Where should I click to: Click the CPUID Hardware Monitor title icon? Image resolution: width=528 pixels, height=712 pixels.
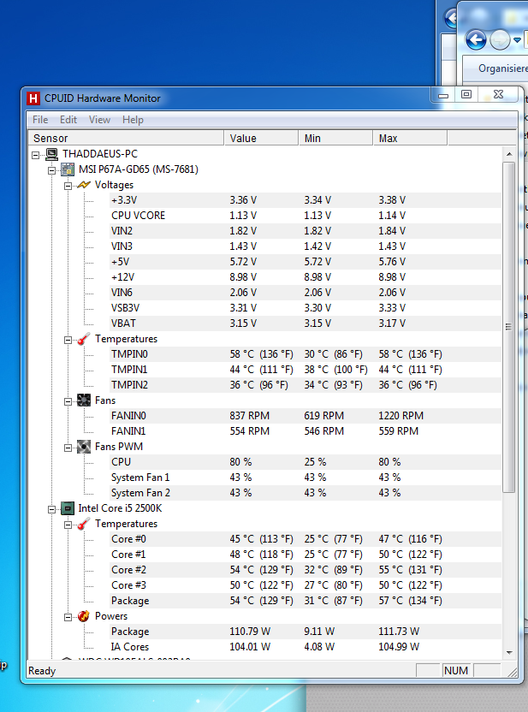point(33,98)
